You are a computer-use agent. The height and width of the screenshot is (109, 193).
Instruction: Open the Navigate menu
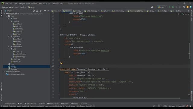point(22,3)
